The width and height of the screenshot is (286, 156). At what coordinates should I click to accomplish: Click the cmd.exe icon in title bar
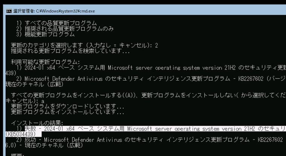click(9, 11)
